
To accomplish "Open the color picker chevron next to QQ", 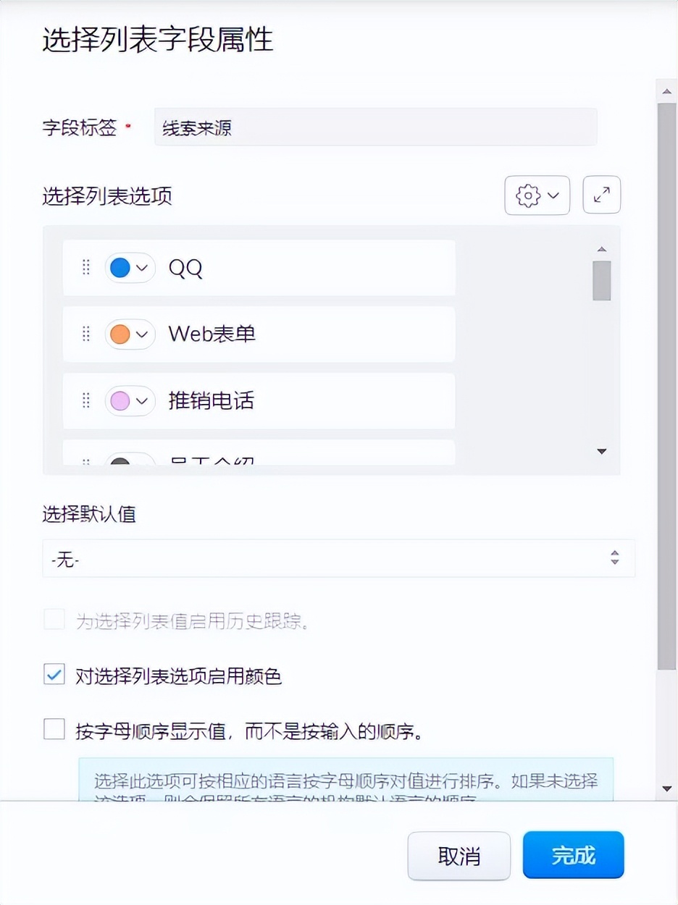I will pos(142,267).
